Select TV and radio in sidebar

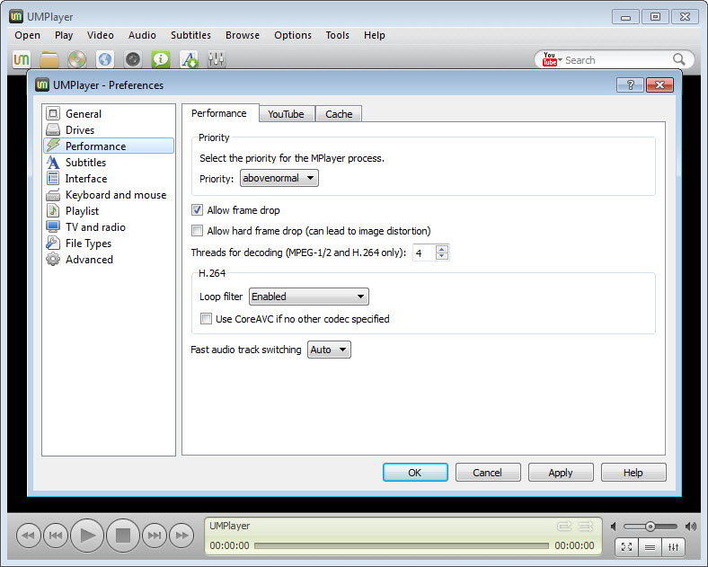point(109,227)
